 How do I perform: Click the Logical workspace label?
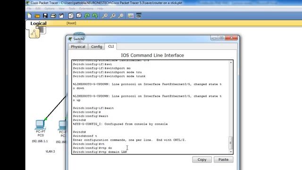click(x=38, y=23)
